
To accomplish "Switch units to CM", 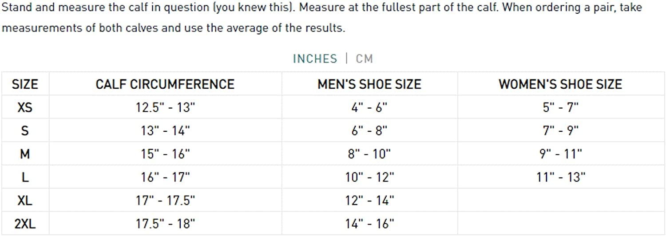I will 364,59.
